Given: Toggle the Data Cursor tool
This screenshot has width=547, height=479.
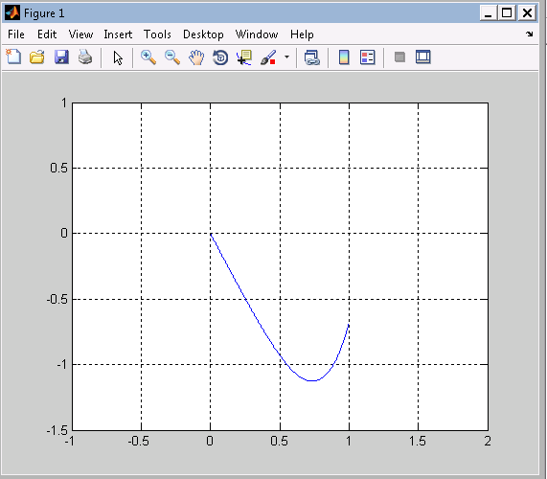Looking at the screenshot, I should click(x=244, y=57).
